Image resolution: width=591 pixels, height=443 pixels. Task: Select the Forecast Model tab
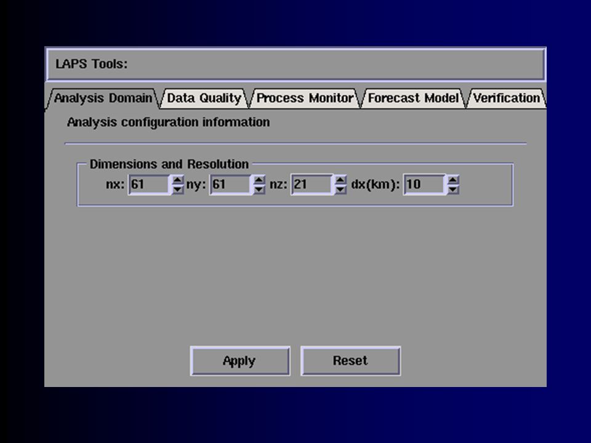coord(413,98)
